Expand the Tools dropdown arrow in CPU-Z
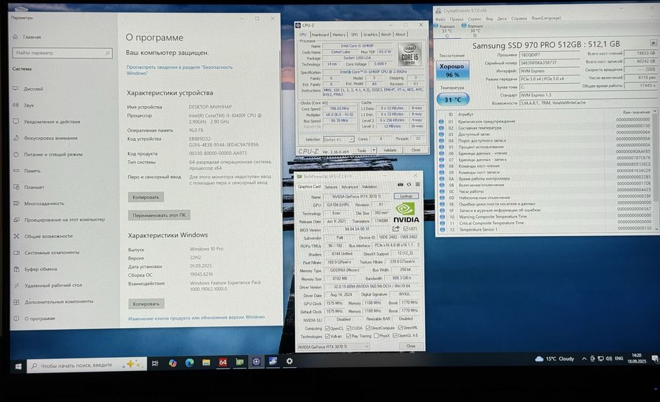 374,150
